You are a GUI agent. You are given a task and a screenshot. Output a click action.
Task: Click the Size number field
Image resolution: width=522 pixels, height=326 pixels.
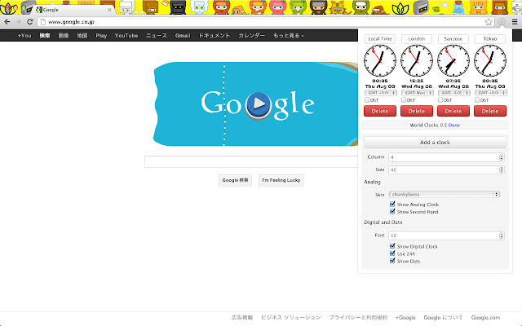tap(446, 170)
